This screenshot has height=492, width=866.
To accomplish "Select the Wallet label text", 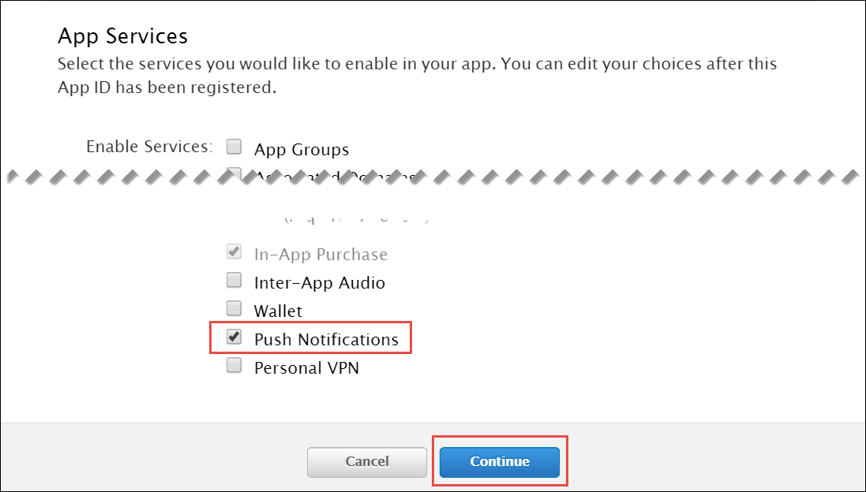I will click(279, 310).
